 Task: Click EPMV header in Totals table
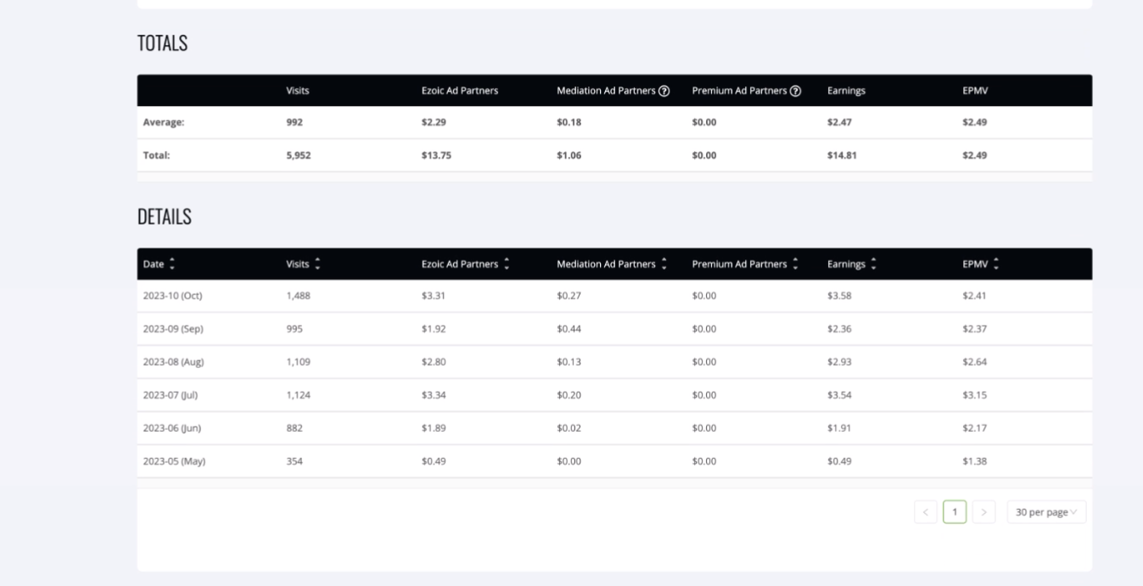[x=975, y=91]
